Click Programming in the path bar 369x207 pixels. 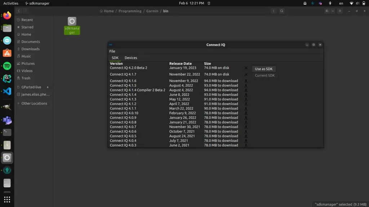pos(130,11)
